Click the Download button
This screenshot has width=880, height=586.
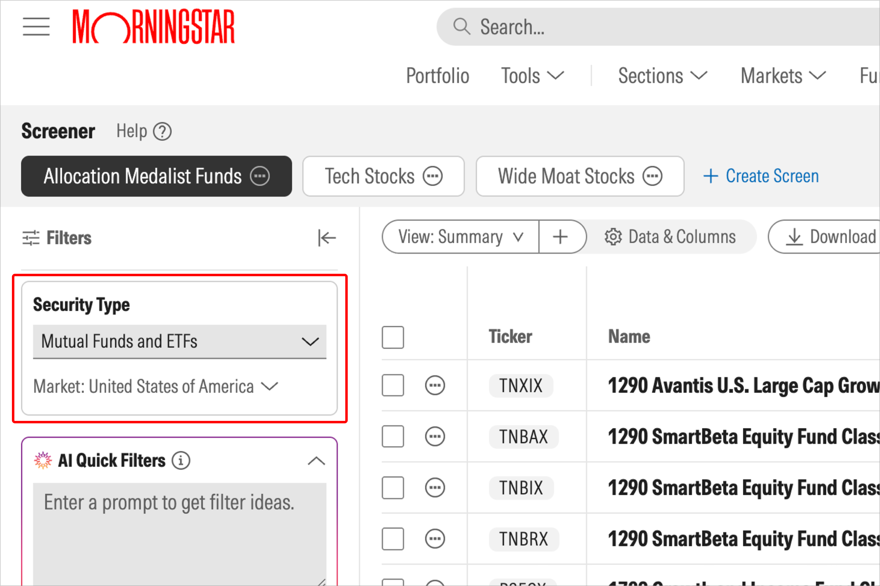[824, 237]
